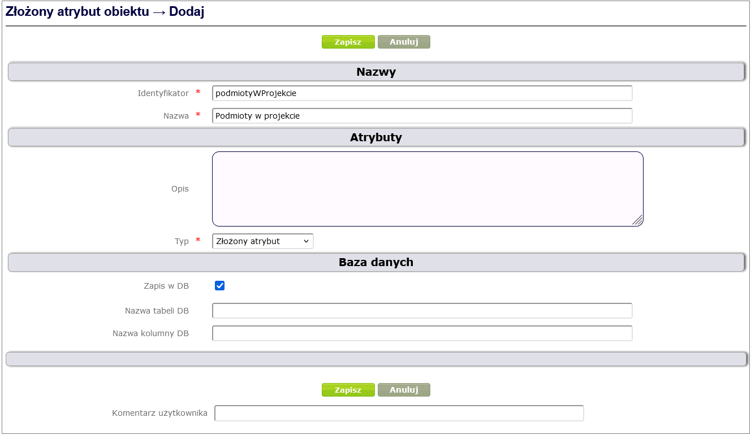751x435 pixels.
Task: Collapse the Nazwy section header
Action: pos(375,72)
